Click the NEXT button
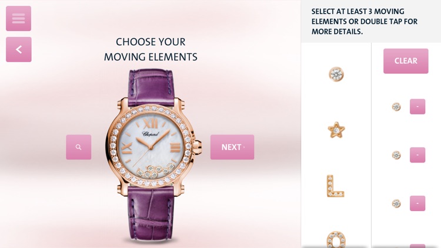 [x=232, y=147]
